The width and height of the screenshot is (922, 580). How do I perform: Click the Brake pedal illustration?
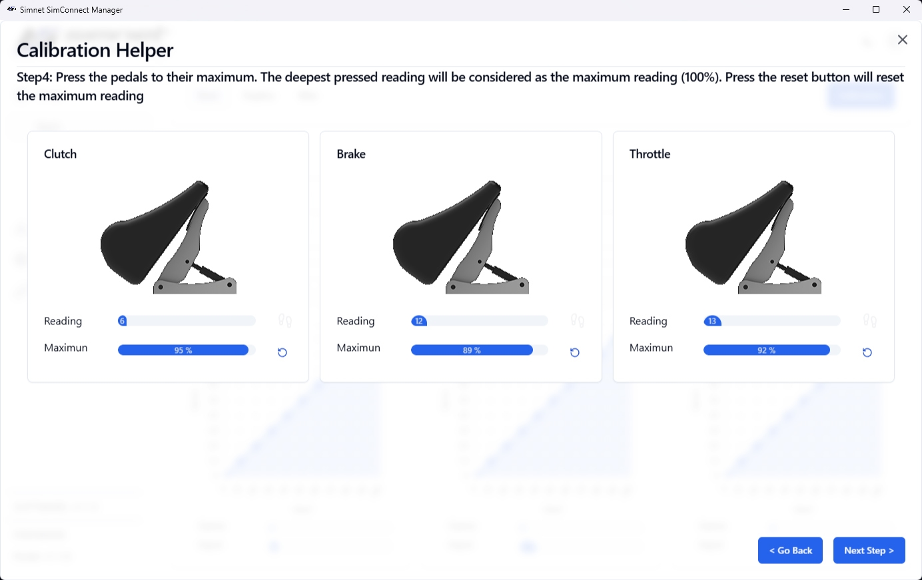461,237
